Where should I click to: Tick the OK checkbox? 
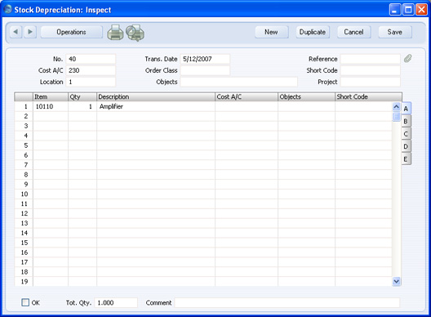(25, 302)
